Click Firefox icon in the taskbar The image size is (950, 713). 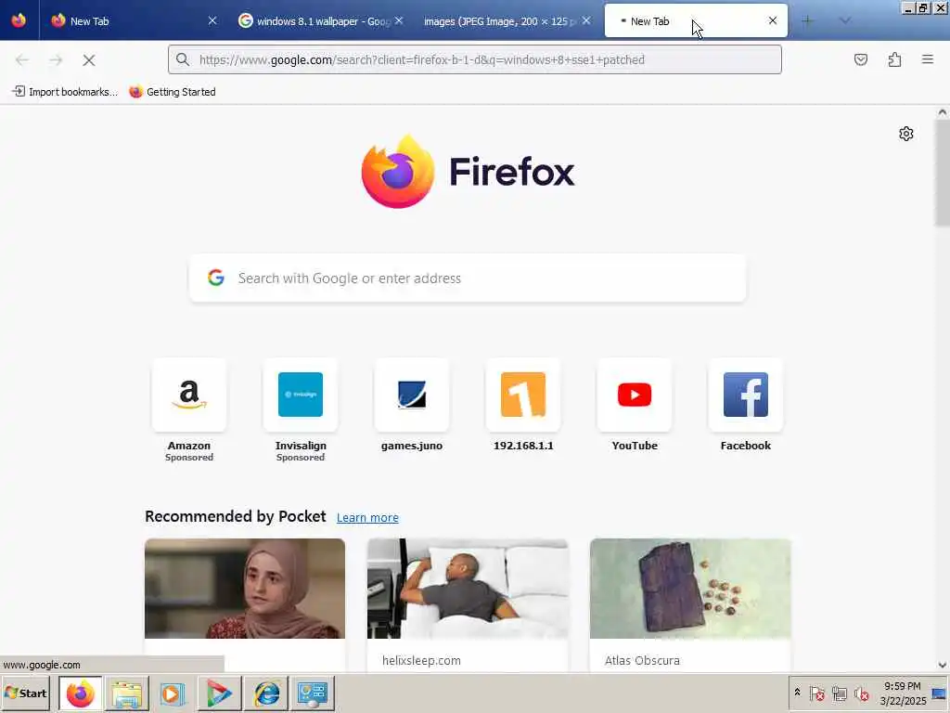pos(81,694)
